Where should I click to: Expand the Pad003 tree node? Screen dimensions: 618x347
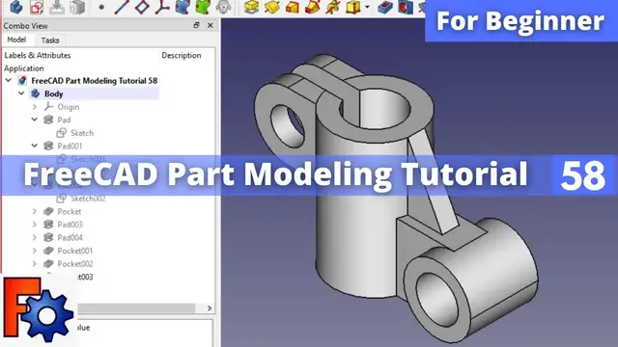35,225
